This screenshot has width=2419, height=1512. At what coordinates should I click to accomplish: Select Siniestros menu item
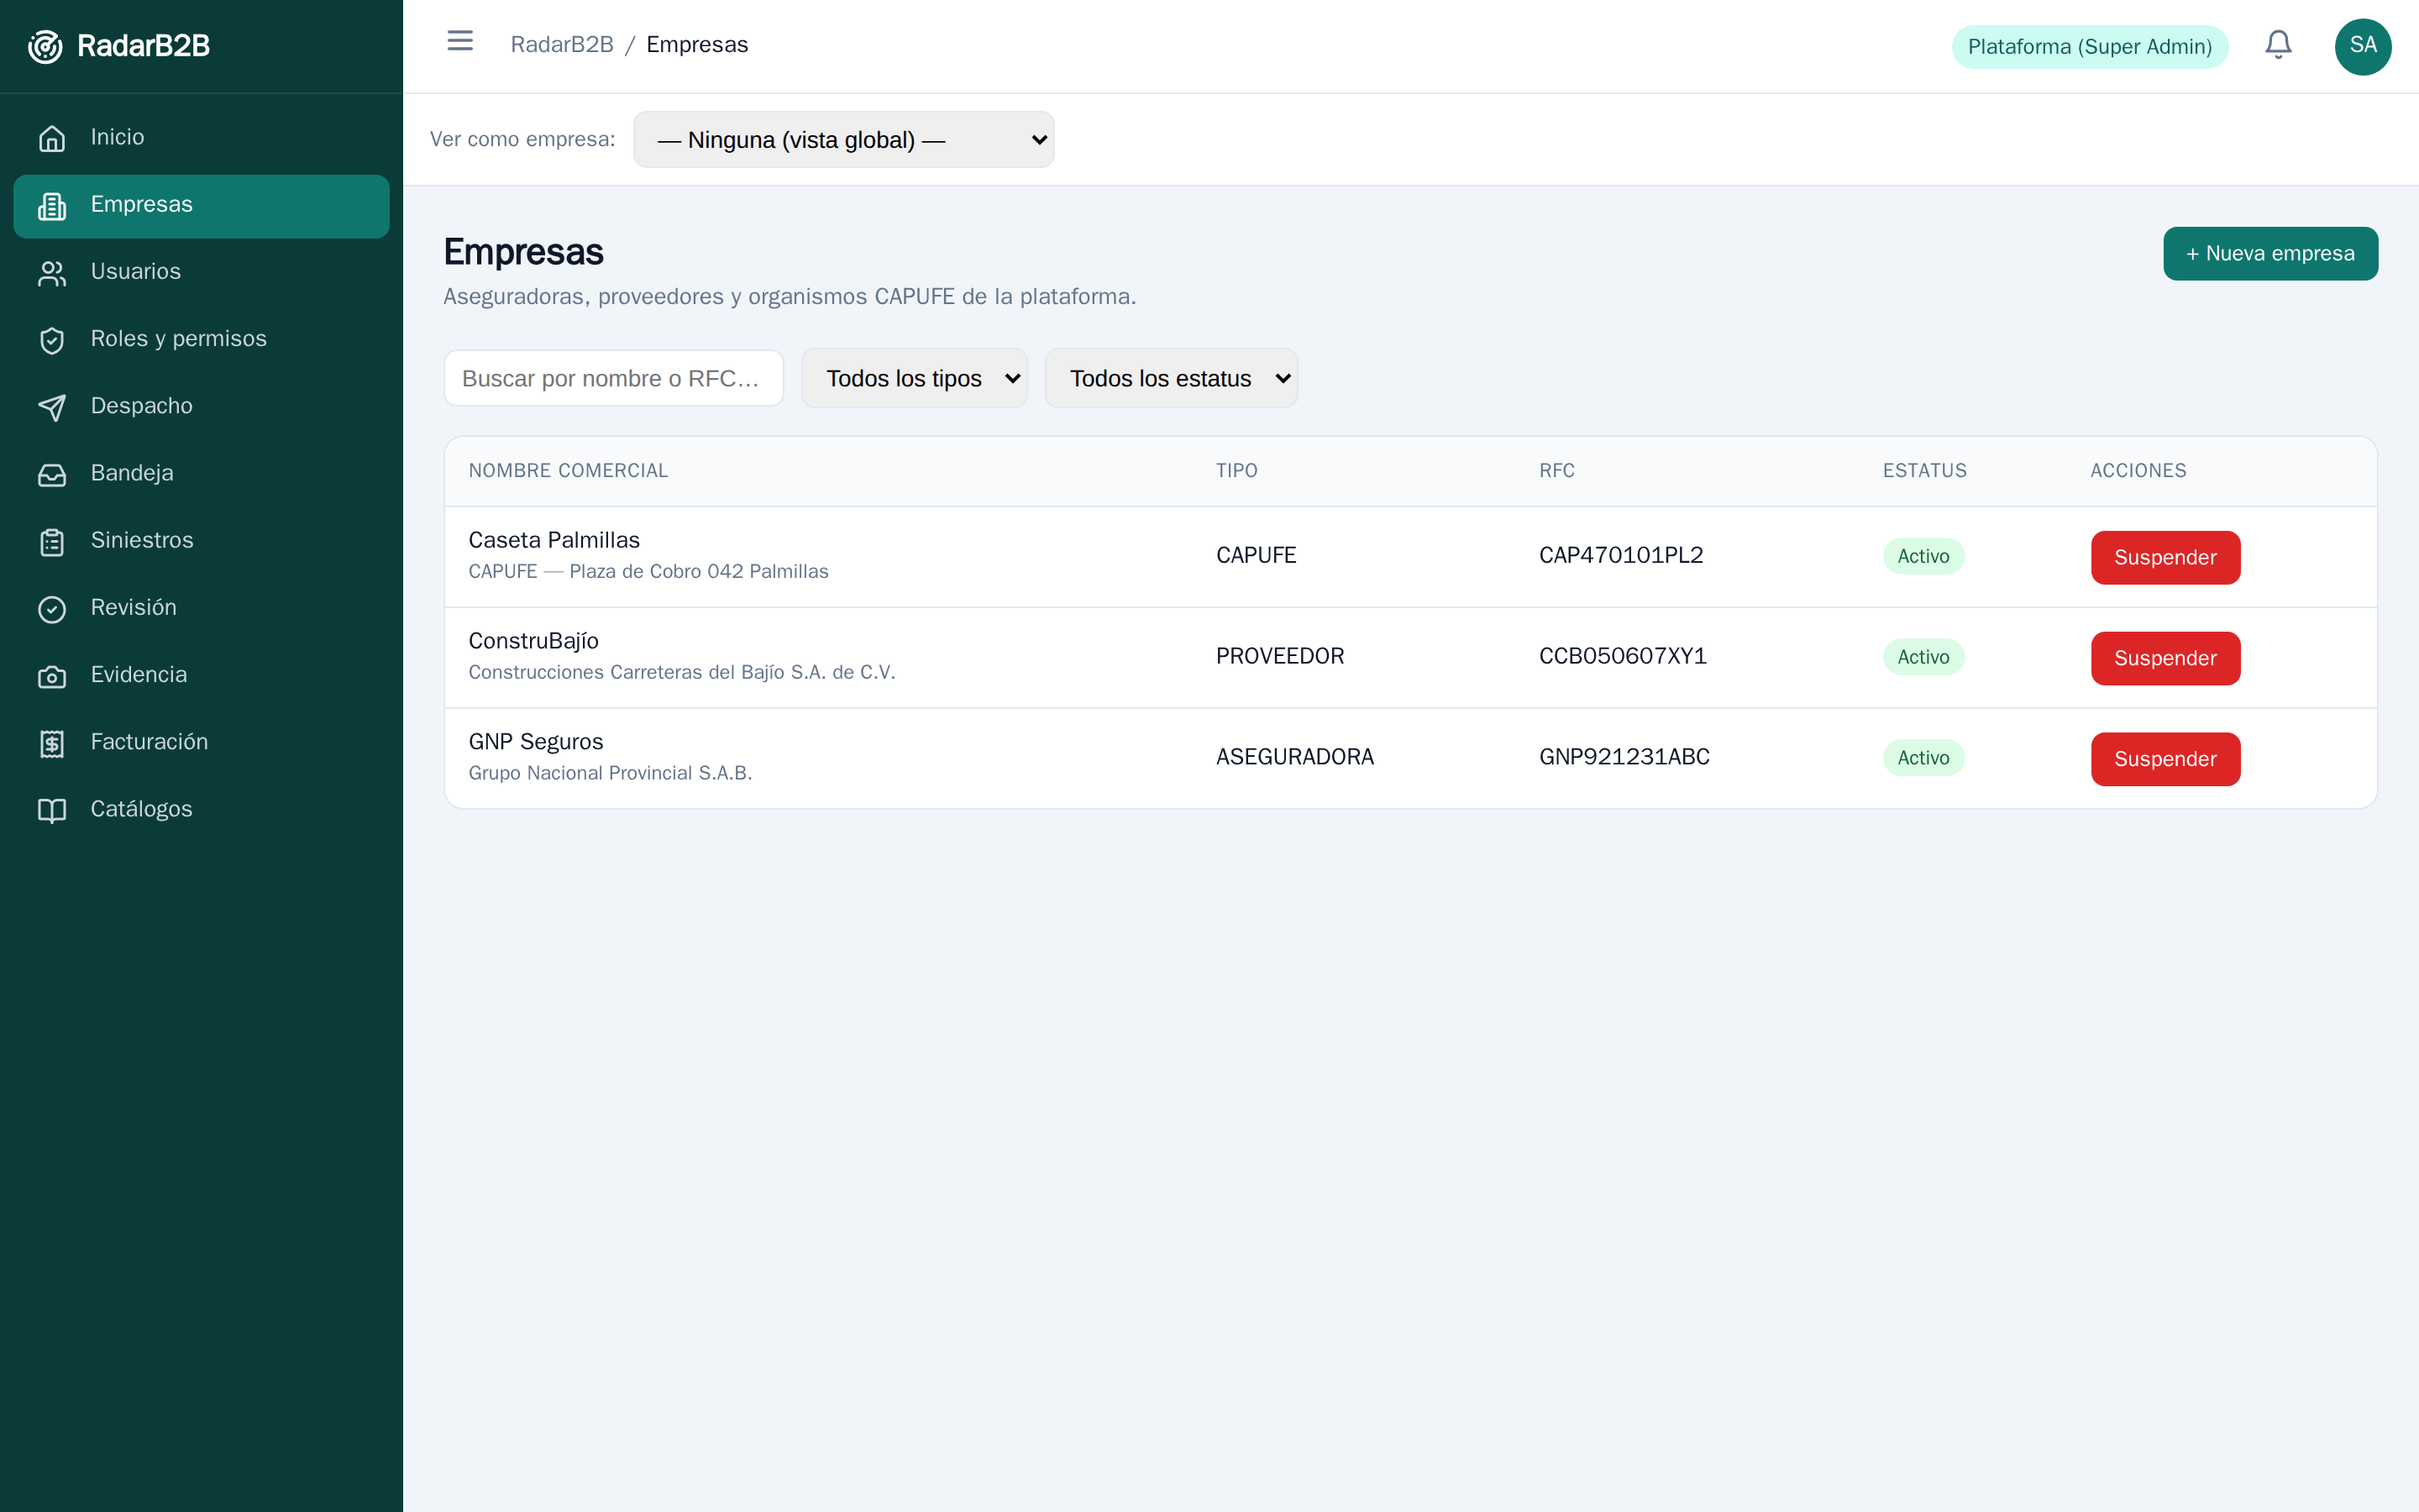tap(201, 540)
